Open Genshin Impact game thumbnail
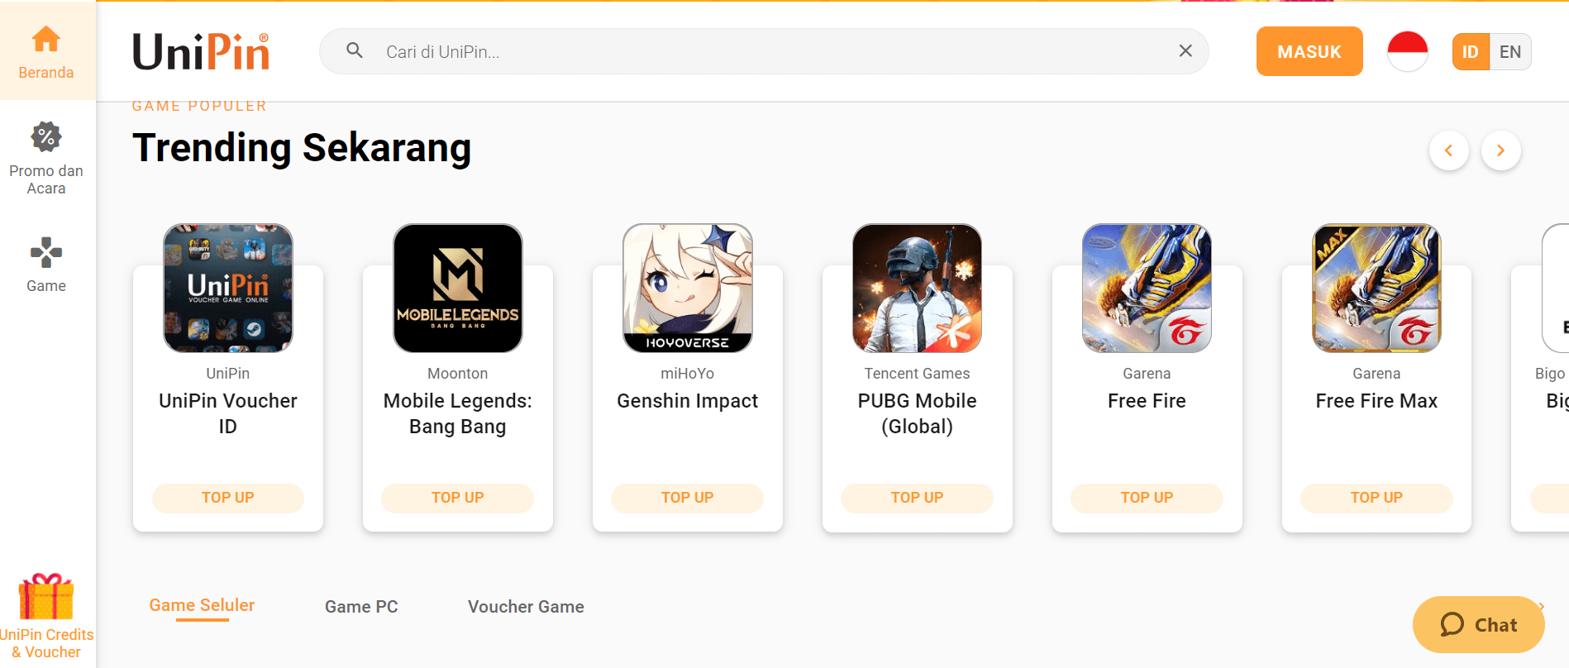 click(x=688, y=288)
